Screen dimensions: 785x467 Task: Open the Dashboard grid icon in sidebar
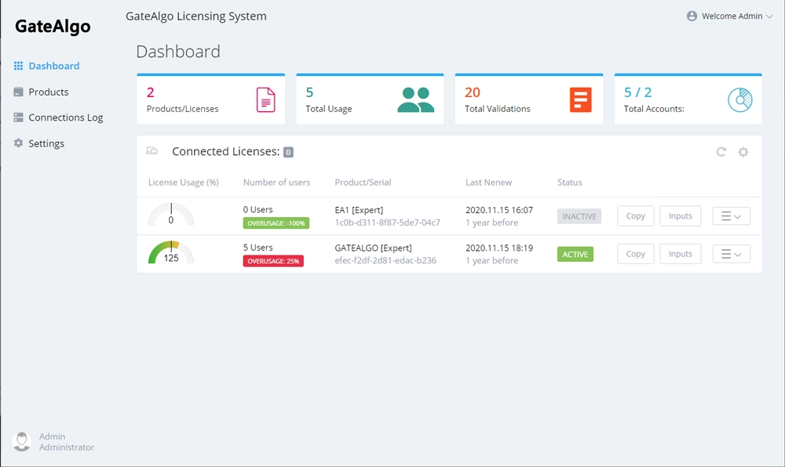point(19,66)
